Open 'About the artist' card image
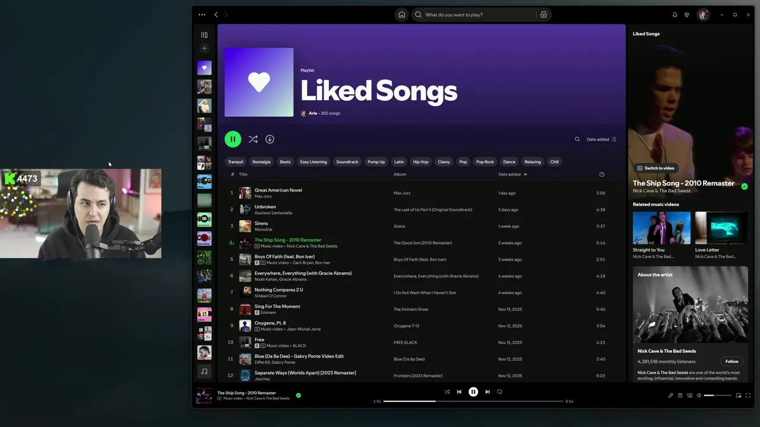 pos(691,305)
